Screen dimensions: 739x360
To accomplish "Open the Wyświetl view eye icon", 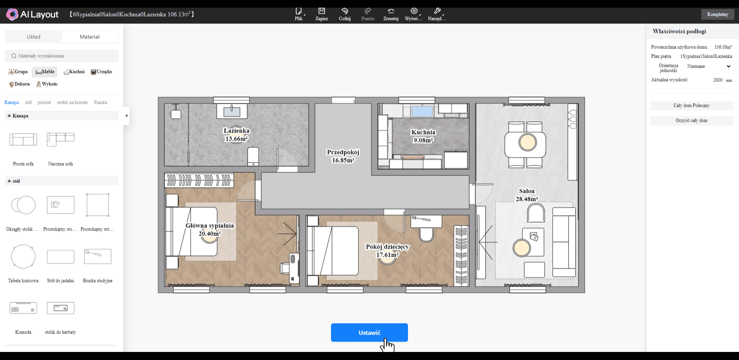I will click(414, 11).
